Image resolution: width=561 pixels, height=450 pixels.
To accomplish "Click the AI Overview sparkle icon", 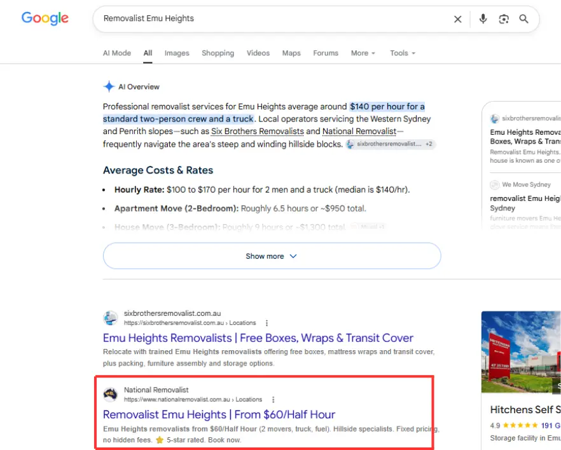I will tap(109, 86).
